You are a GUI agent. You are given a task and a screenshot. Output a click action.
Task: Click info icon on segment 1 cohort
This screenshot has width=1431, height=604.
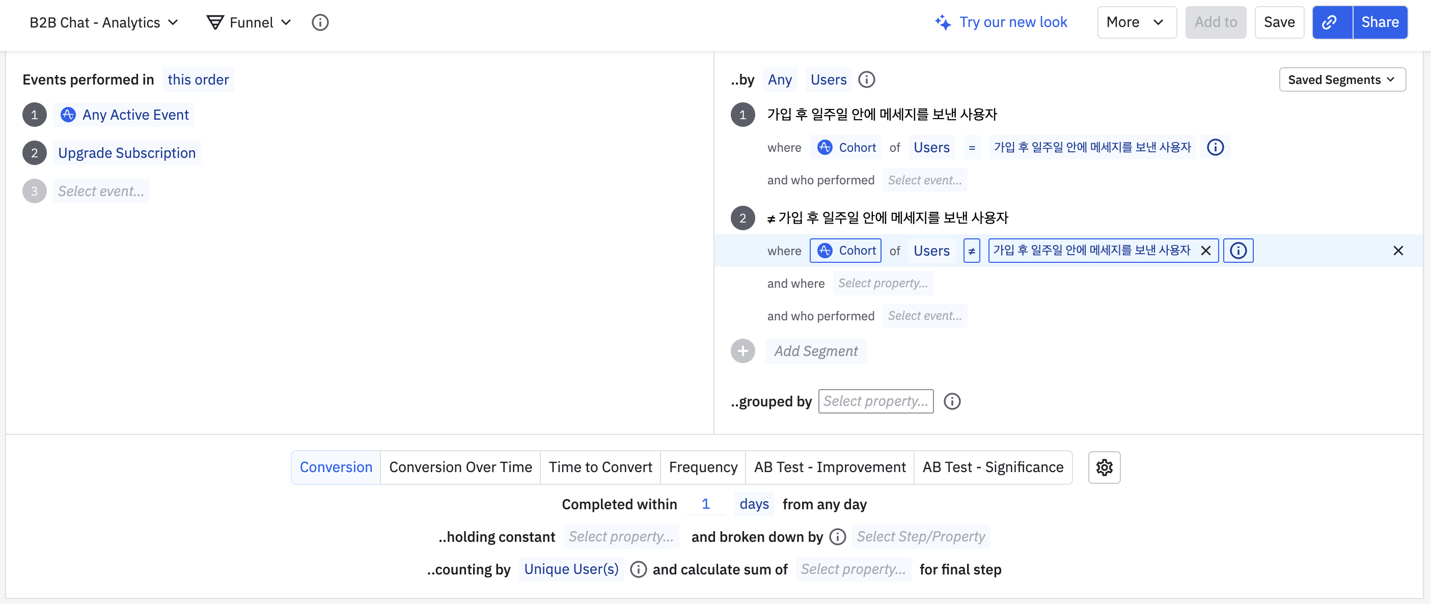coord(1215,147)
